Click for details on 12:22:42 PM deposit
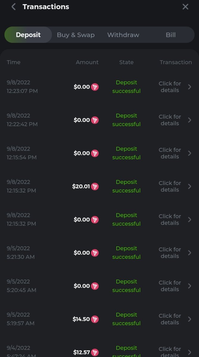Screen dimensions: 199x357 coord(170,120)
